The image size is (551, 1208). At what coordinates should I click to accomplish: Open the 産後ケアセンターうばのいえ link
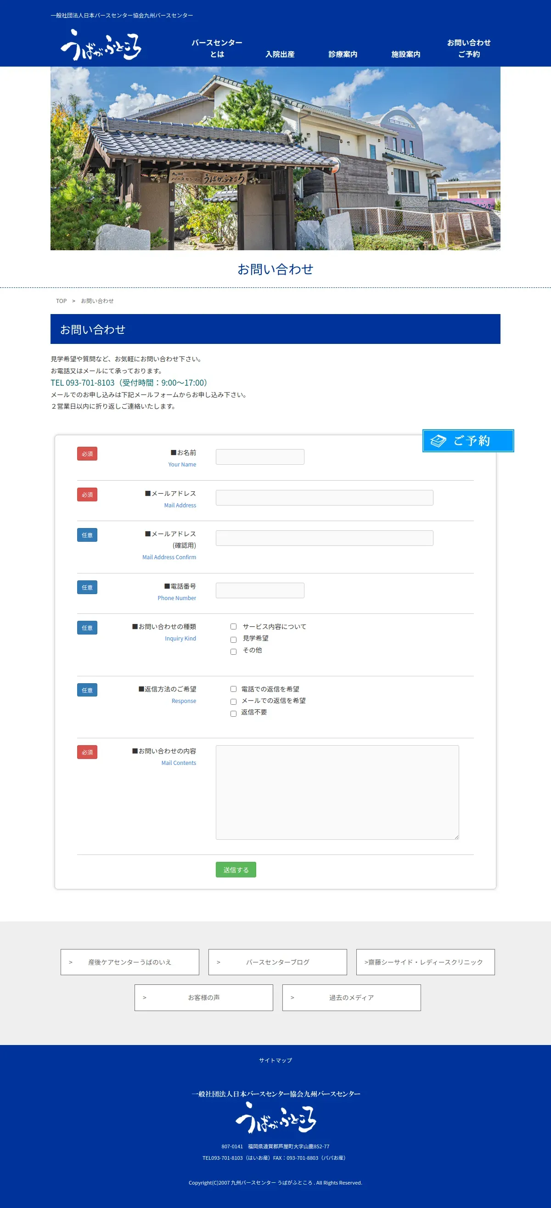pyautogui.click(x=130, y=962)
